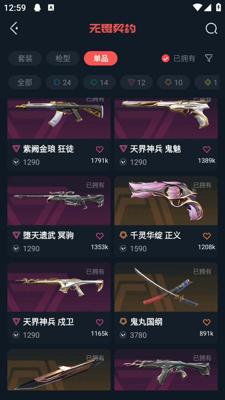Image resolution: width=225 pixels, height=400 pixels.
Task: Tap heart icon on 千灵华绽 正义
Action: click(x=207, y=236)
